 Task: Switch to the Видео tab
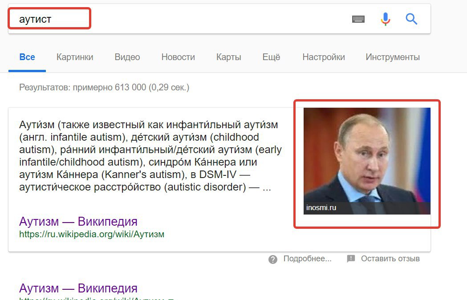coord(127,57)
